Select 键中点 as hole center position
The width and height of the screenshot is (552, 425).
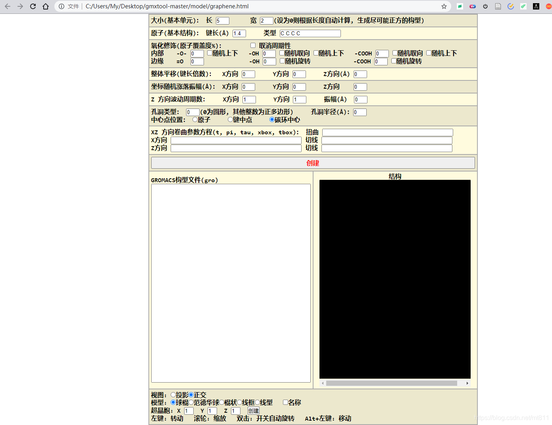coord(230,120)
